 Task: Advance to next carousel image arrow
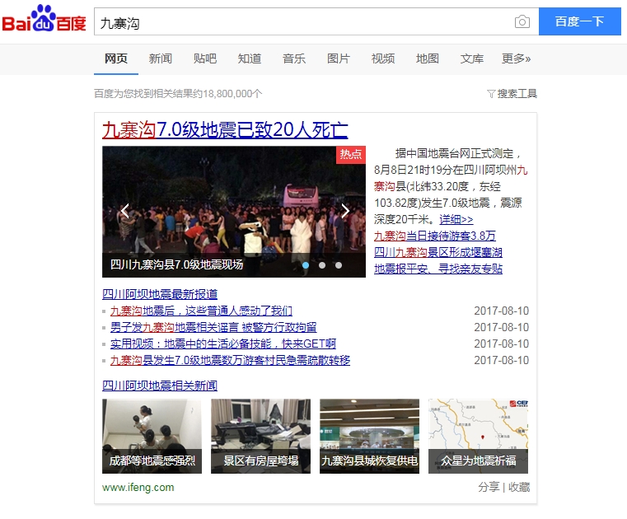click(x=345, y=211)
